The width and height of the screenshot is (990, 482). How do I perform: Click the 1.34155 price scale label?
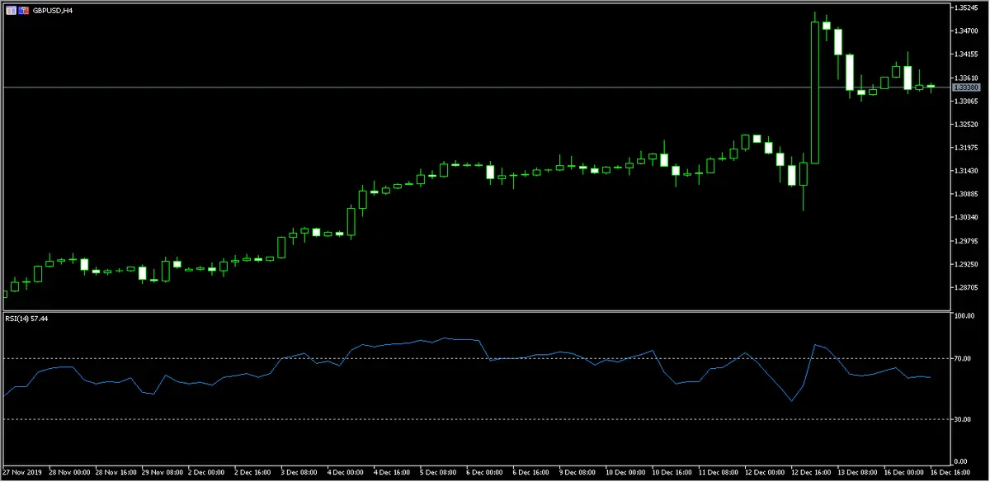[966, 54]
